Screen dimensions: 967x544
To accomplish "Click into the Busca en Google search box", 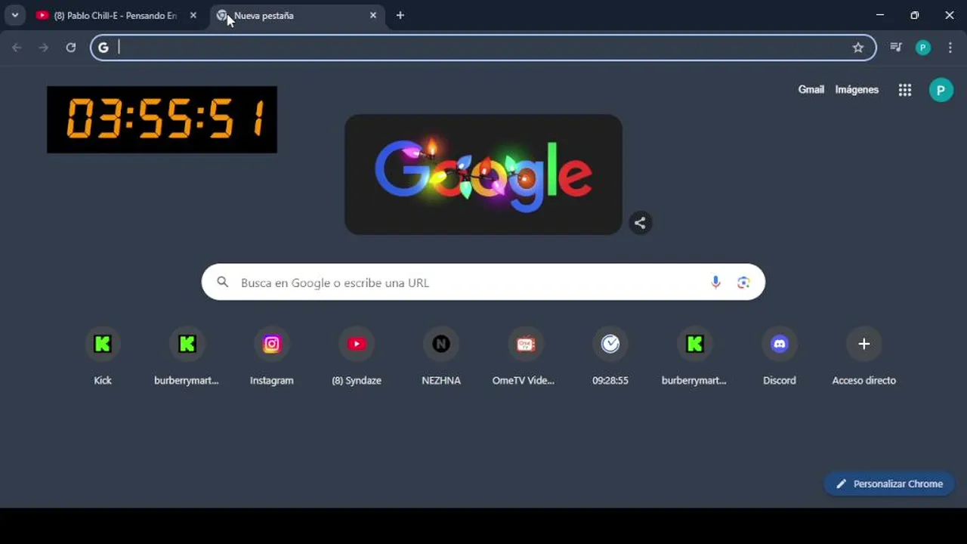I will (483, 282).
